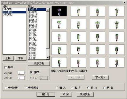Choose the fourth thumbnail in the second row
The width and height of the screenshot is (127, 99).
[x=117, y=24]
